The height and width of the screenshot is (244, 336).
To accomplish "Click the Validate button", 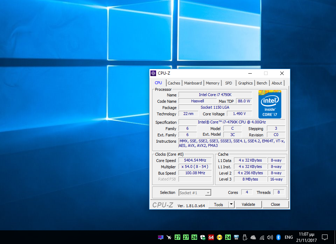I will pos(248,205).
